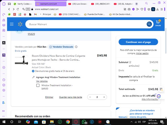Viewport: 167px width, 125px height.
Task: Open File Explorer from the taskbar
Action: pyautogui.click(x=52, y=122)
